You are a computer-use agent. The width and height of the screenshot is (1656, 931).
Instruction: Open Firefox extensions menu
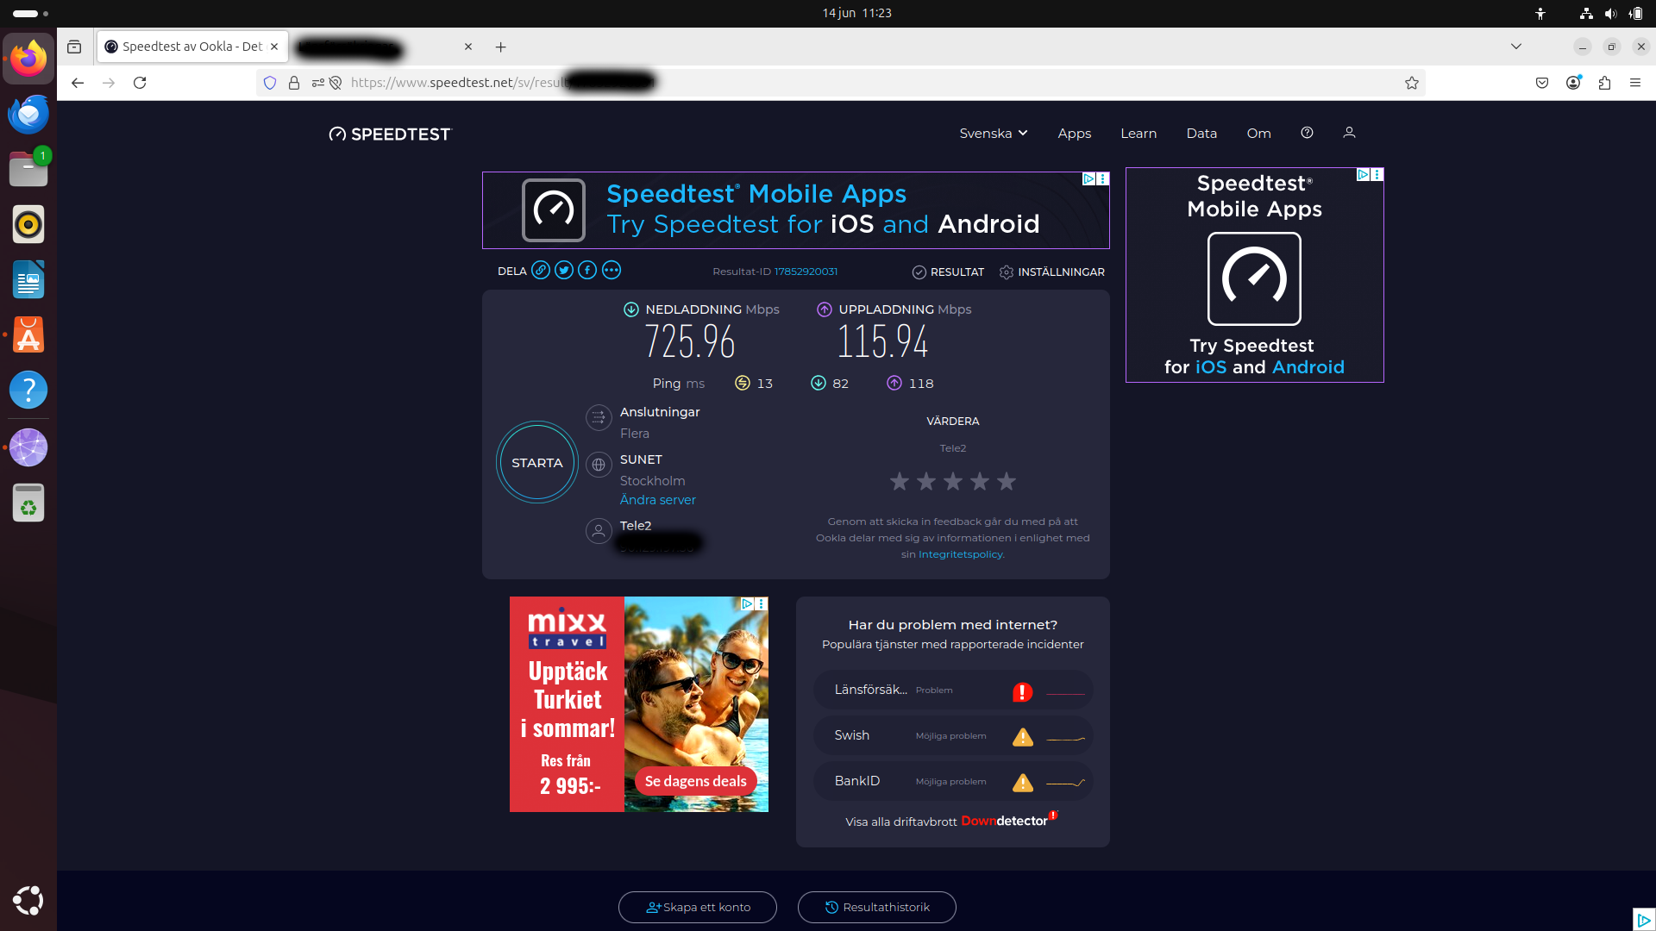click(1604, 83)
